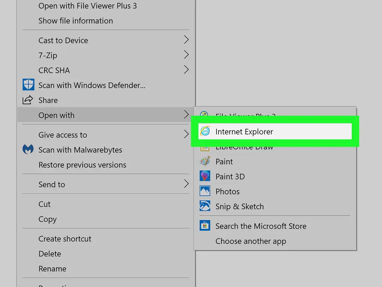Expand the Cast to Device submenu arrow
Screen dimensions: 382x287
click(x=186, y=40)
